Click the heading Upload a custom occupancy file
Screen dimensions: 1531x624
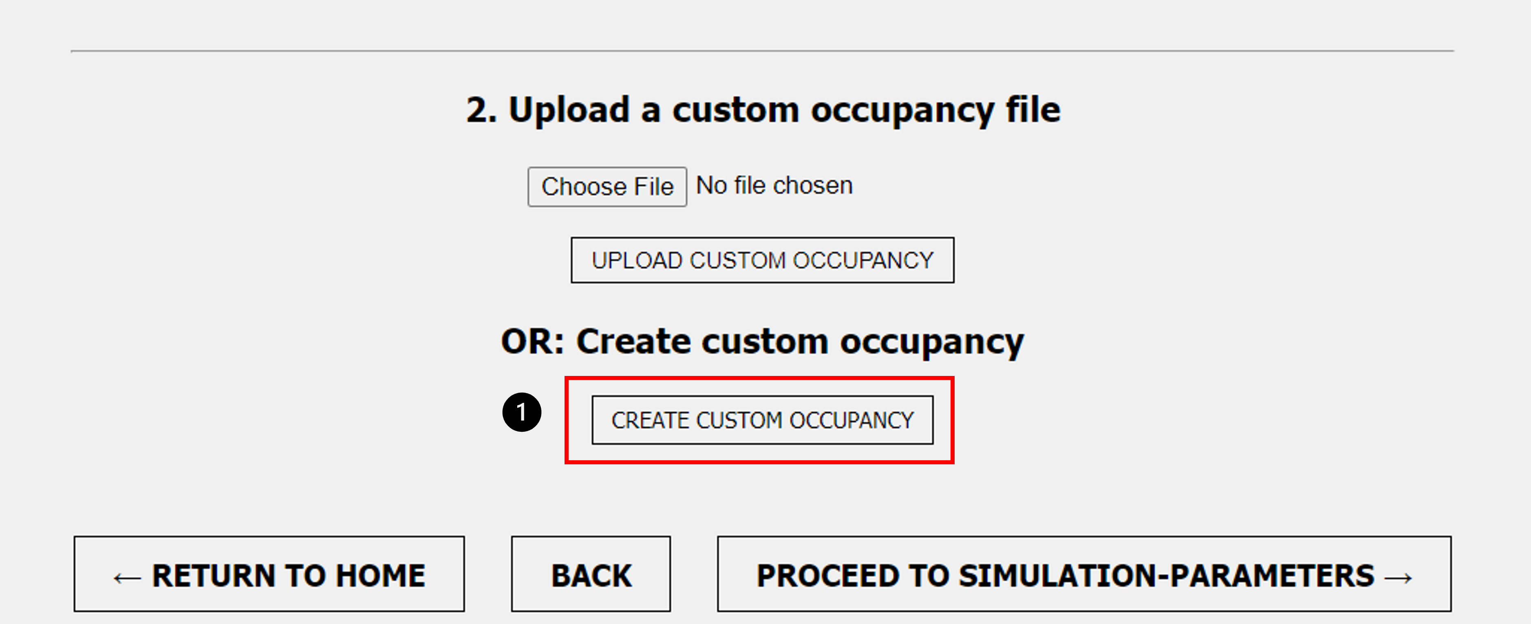[763, 109]
